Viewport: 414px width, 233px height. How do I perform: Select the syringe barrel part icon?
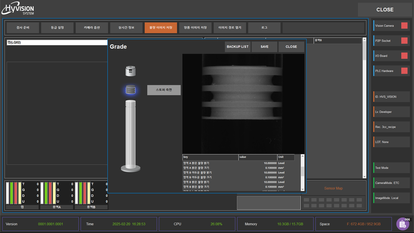tap(130, 136)
